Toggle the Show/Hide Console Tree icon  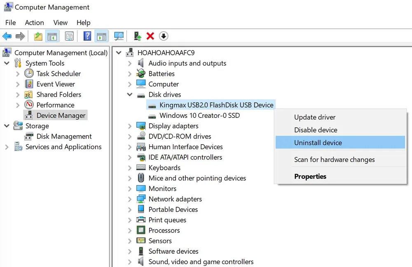pyautogui.click(x=52, y=36)
